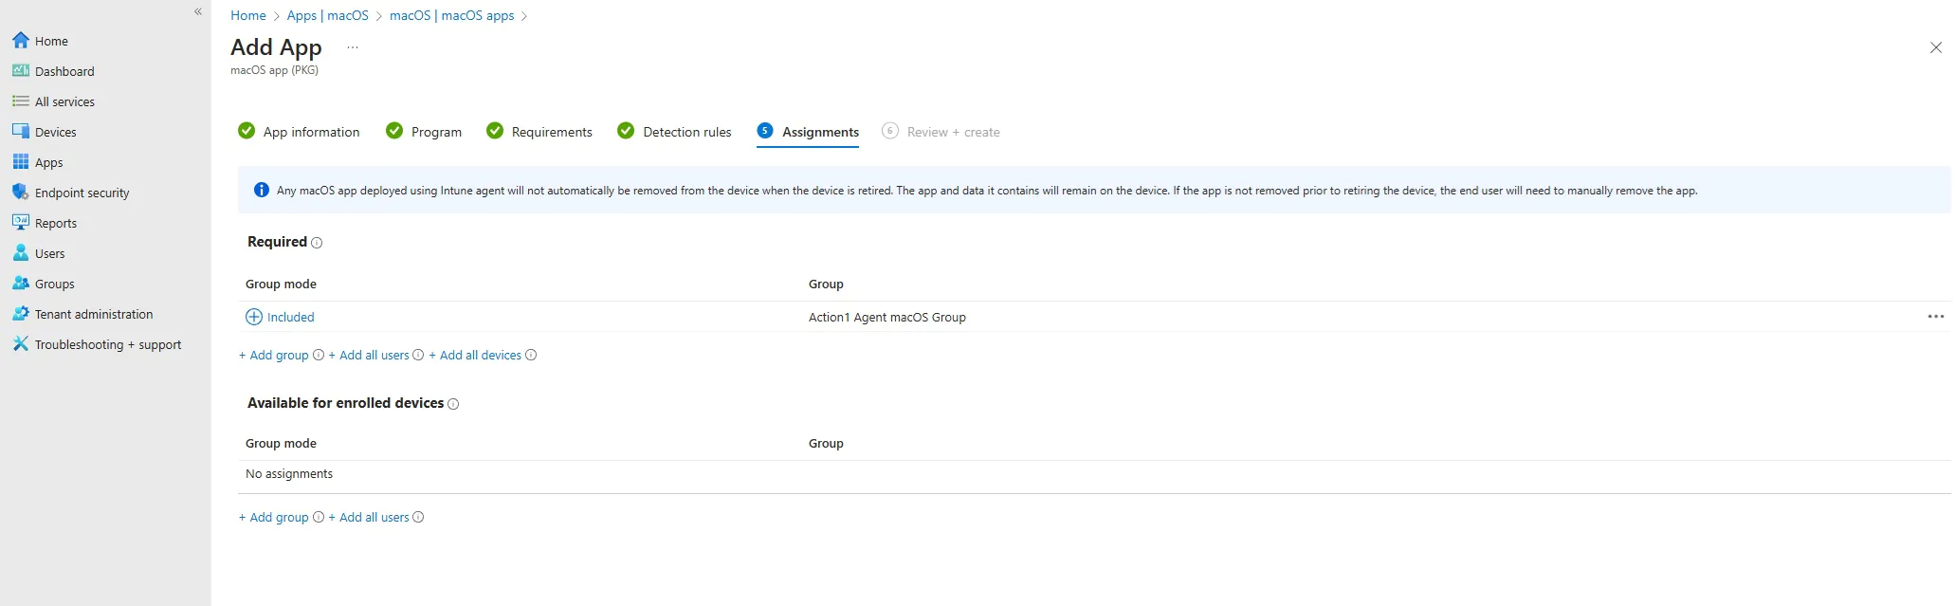Select the Assignments step
This screenshot has height=606, width=1955.
[808, 131]
